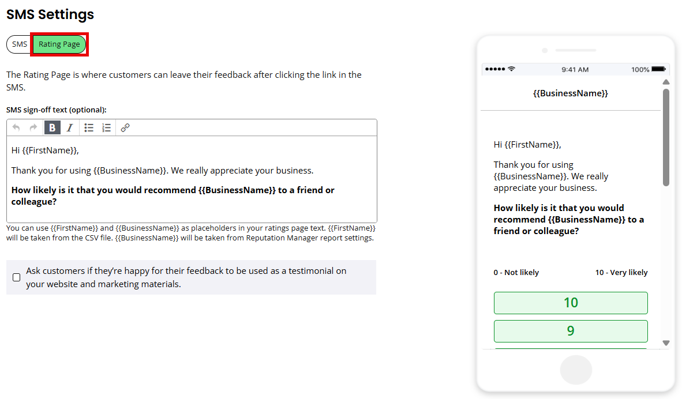Insert a bulleted list
This screenshot has height=399, width=682.
[89, 128]
